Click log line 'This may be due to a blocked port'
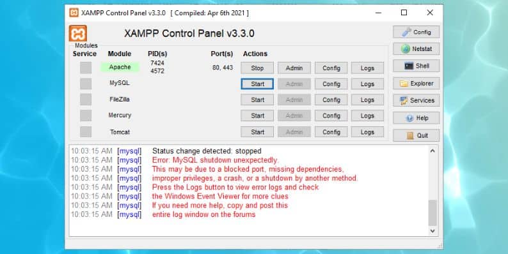The height and width of the screenshot is (254, 508). click(x=248, y=169)
